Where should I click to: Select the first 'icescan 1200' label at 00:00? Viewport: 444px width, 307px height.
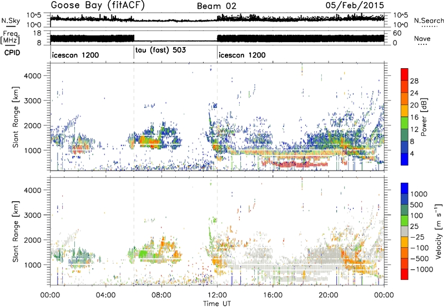(x=75, y=55)
